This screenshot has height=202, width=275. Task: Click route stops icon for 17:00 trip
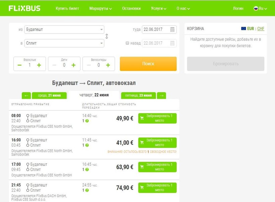28,167
